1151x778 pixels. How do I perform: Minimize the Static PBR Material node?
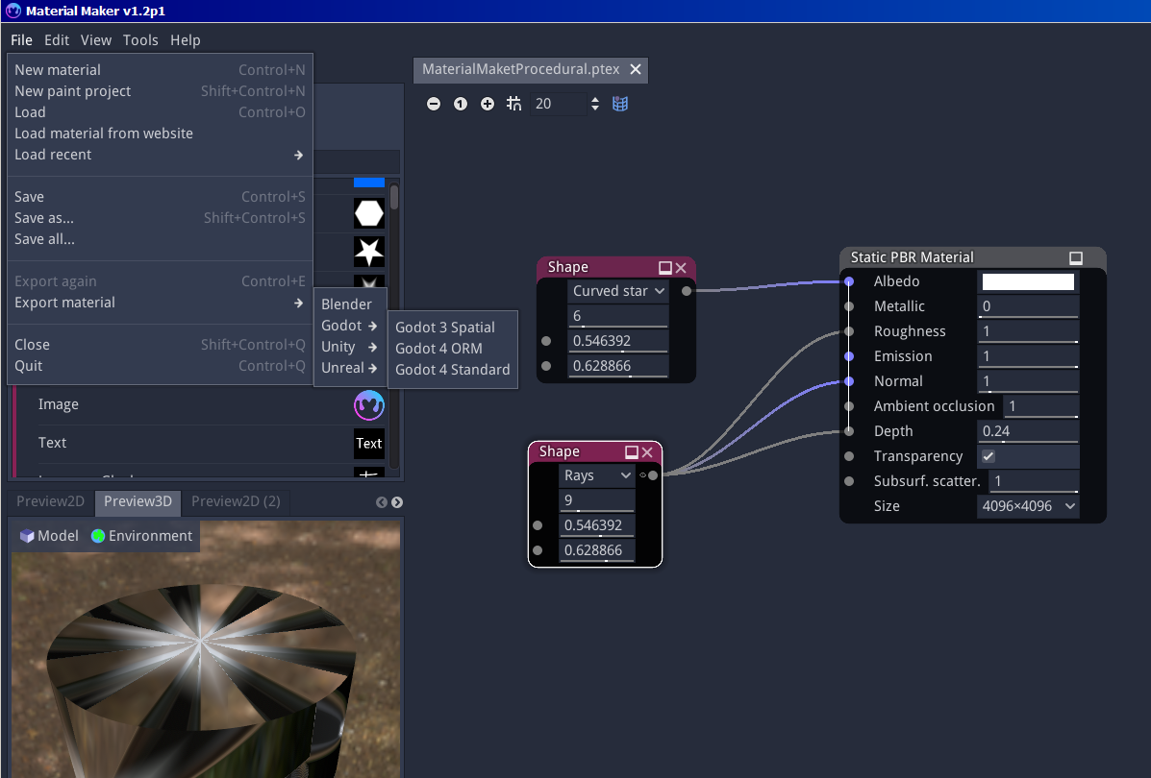(1076, 258)
